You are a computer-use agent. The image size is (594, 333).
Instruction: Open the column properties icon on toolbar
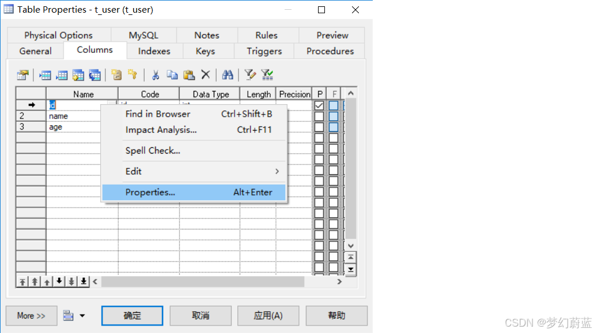(22, 75)
